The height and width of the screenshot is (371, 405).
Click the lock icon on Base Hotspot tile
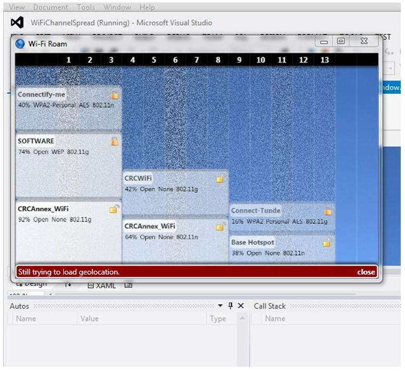(326, 243)
